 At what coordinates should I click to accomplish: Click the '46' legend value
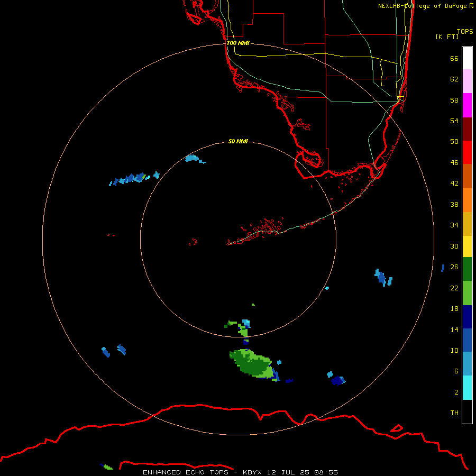click(x=454, y=163)
